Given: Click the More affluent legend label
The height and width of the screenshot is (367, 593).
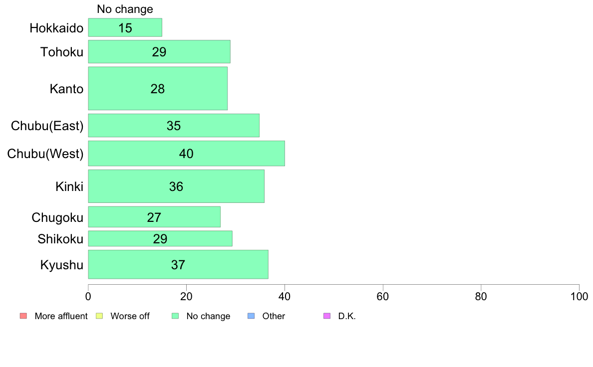Looking at the screenshot, I should tap(61, 316).
